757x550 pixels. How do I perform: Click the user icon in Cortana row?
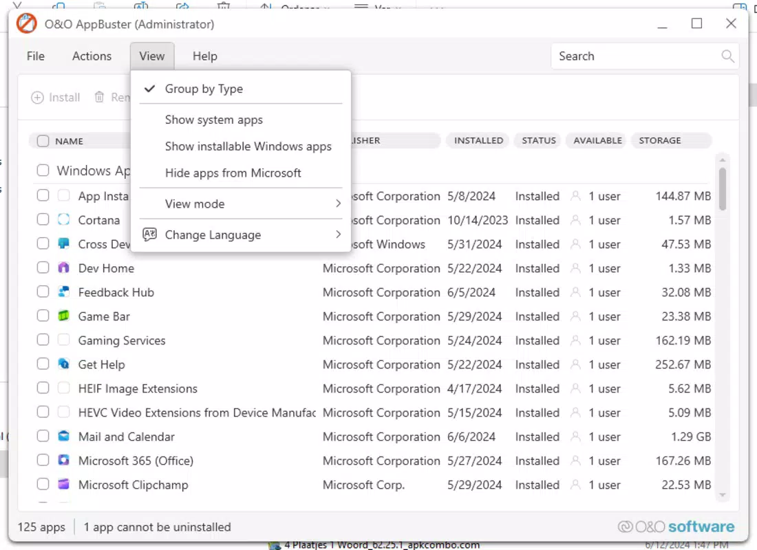[575, 220]
